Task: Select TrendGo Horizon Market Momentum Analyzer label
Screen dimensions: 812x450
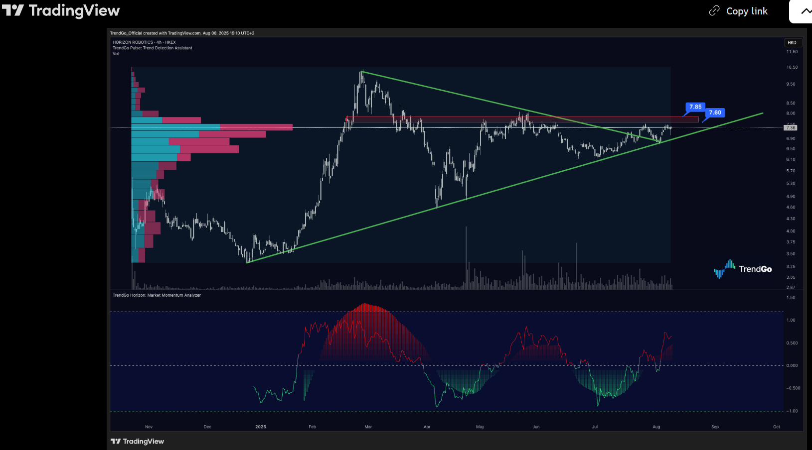Action: tap(157, 295)
